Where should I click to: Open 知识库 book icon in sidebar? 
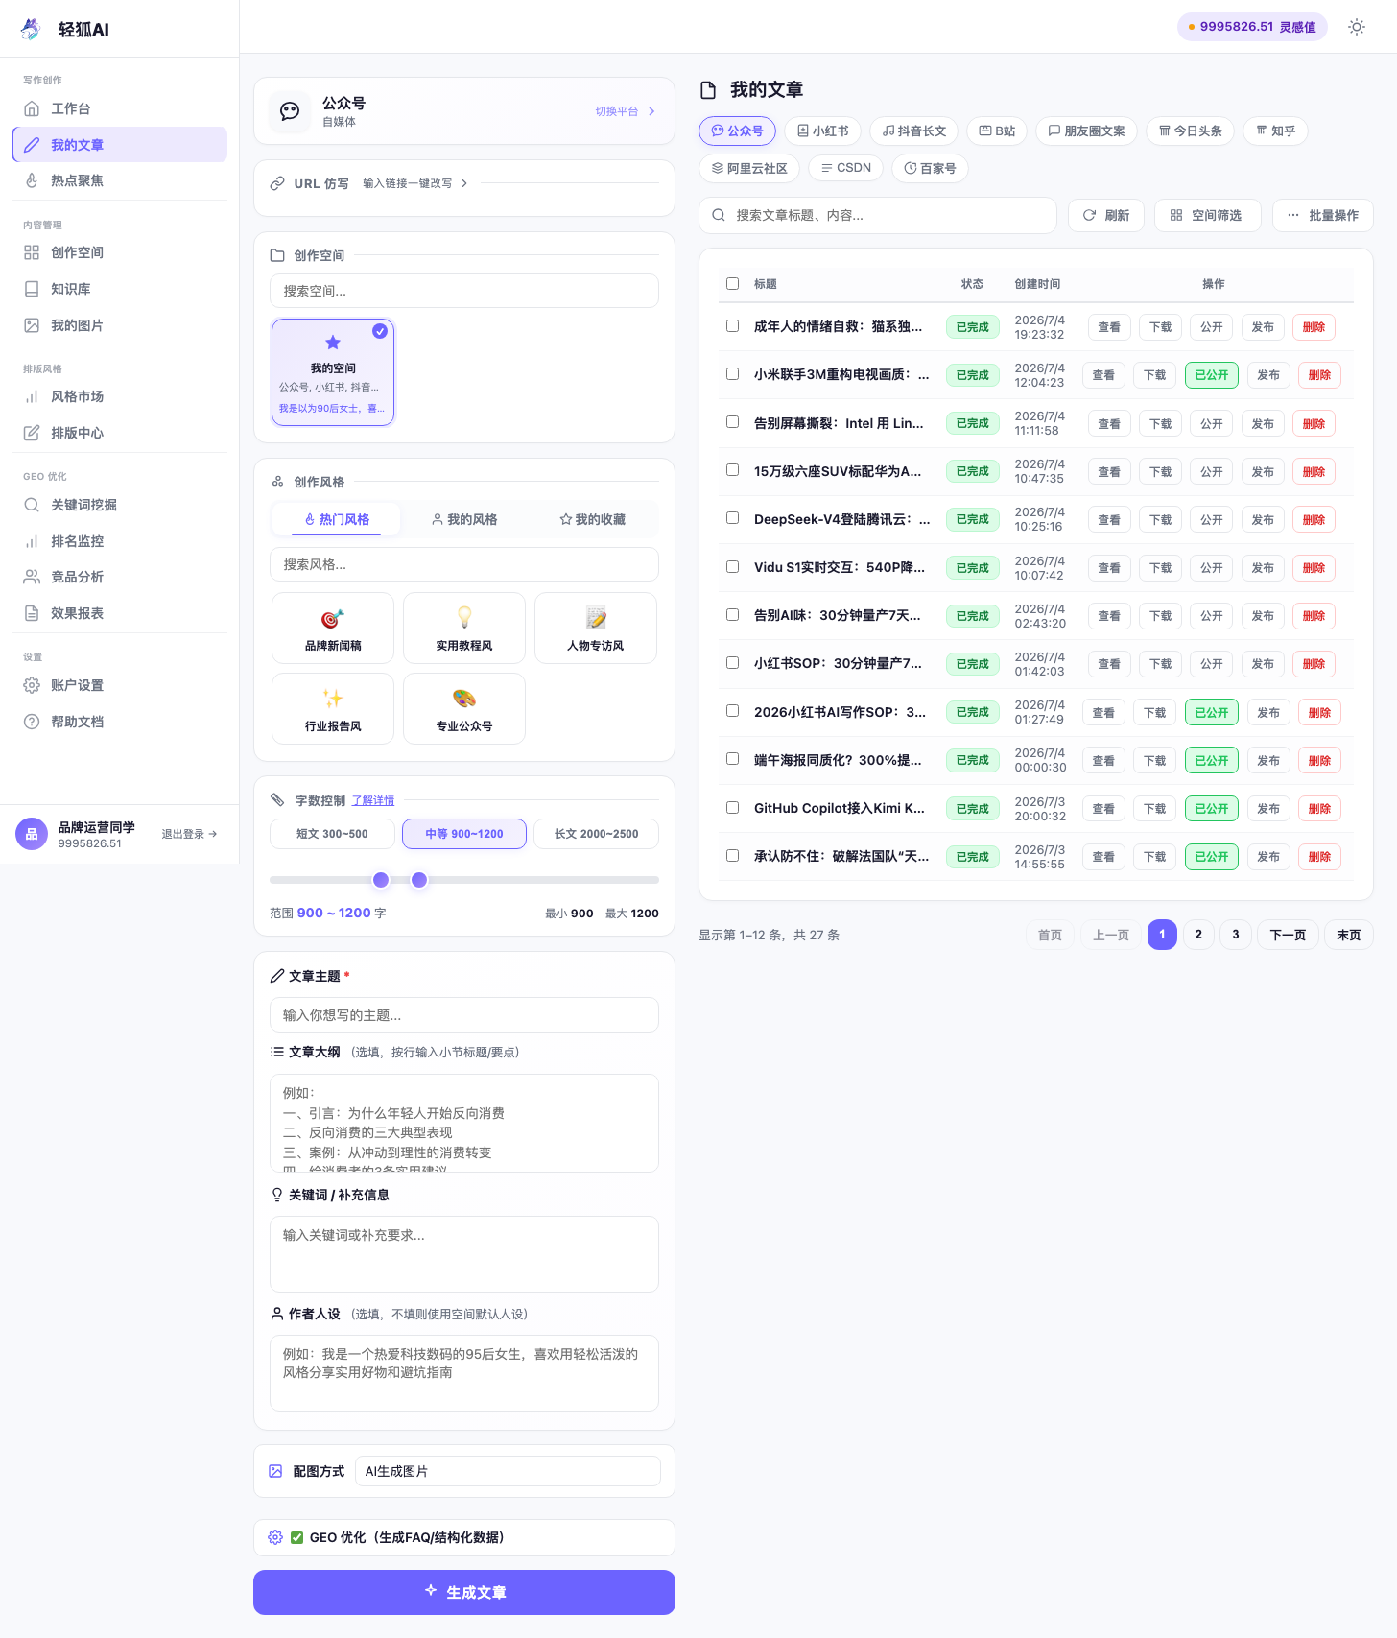(x=32, y=289)
